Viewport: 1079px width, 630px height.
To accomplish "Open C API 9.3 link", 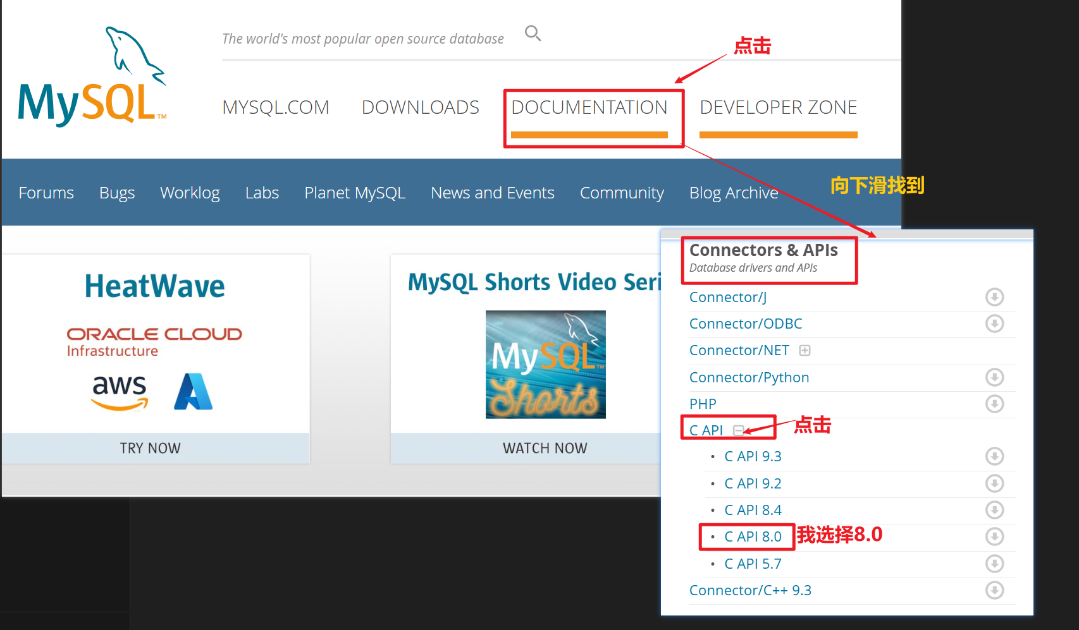I will 753,456.
